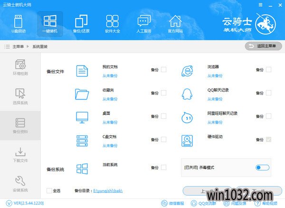This screenshot has width=285, height=208.
Task: Open 问题反馈 in the footer
Action: click(x=235, y=203)
